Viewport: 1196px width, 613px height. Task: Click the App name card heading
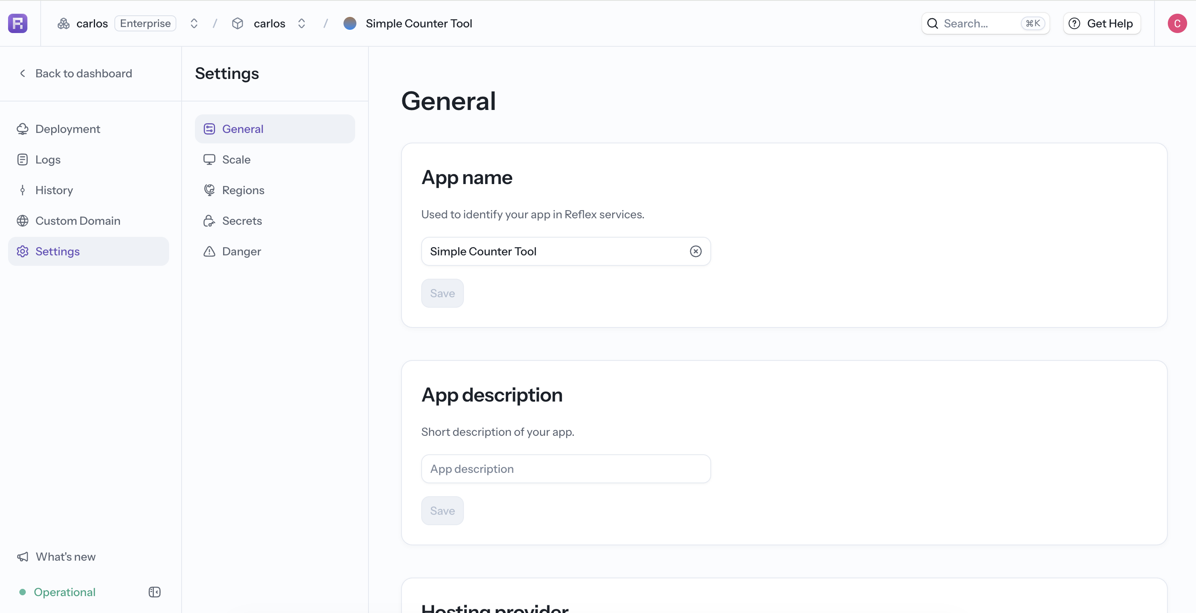point(467,178)
